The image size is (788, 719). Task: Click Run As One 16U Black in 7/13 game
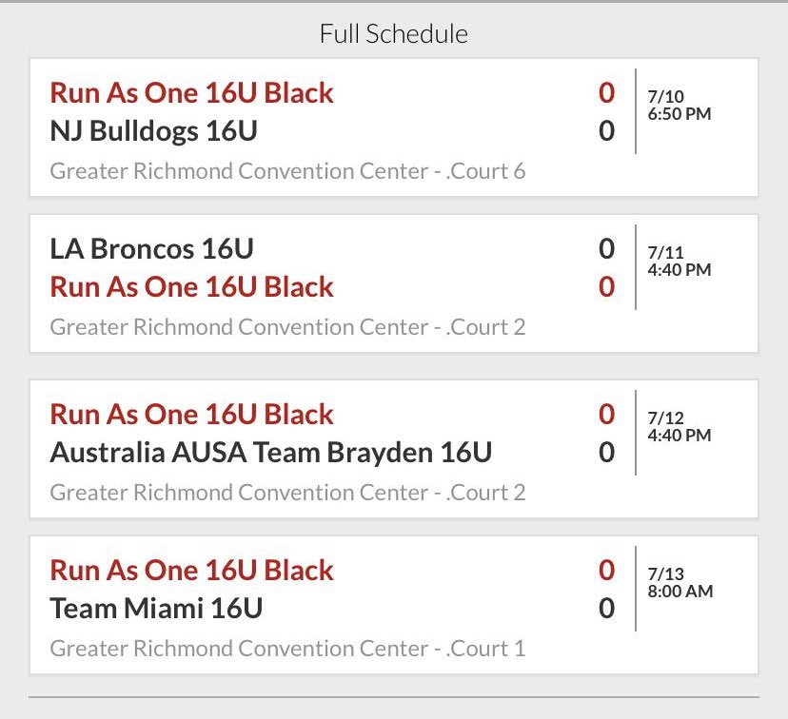coord(191,571)
